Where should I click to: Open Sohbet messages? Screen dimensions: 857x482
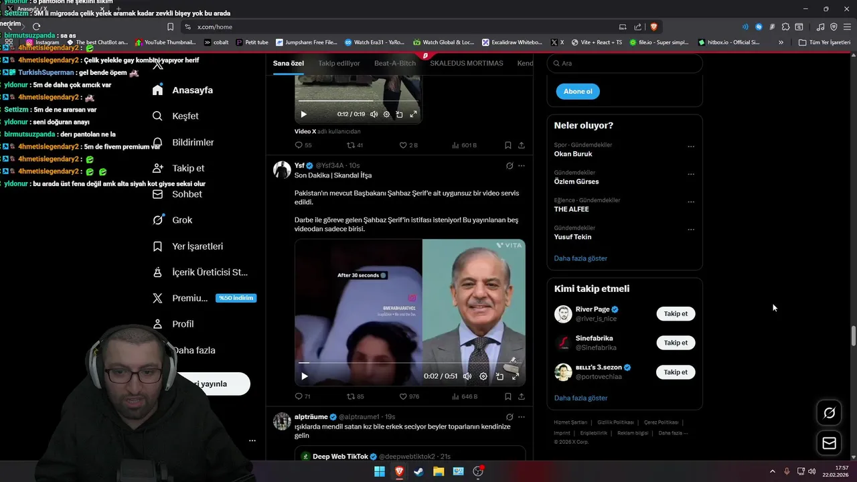(177, 194)
